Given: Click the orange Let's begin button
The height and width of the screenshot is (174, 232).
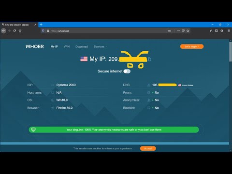Looking at the screenshot, I should pos(192,46).
